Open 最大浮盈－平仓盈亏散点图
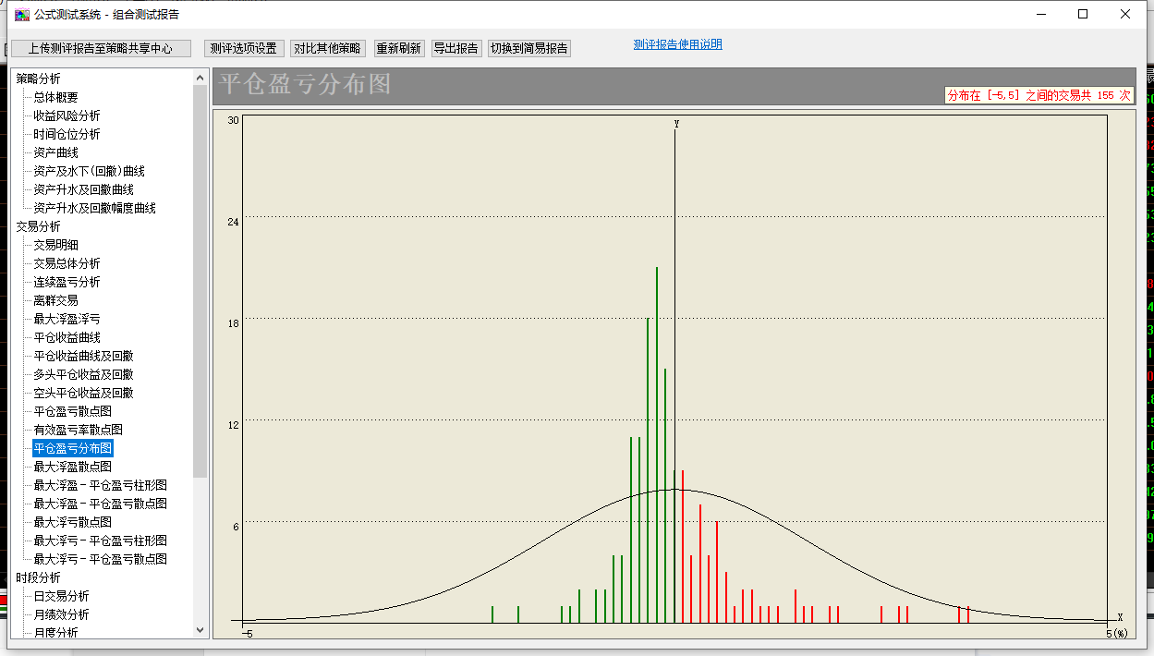The image size is (1154, 656). (x=101, y=504)
